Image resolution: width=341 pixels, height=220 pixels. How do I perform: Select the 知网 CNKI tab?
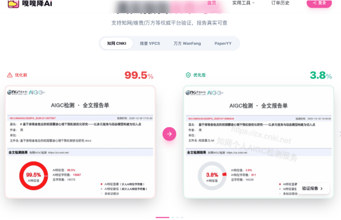[x=117, y=43]
